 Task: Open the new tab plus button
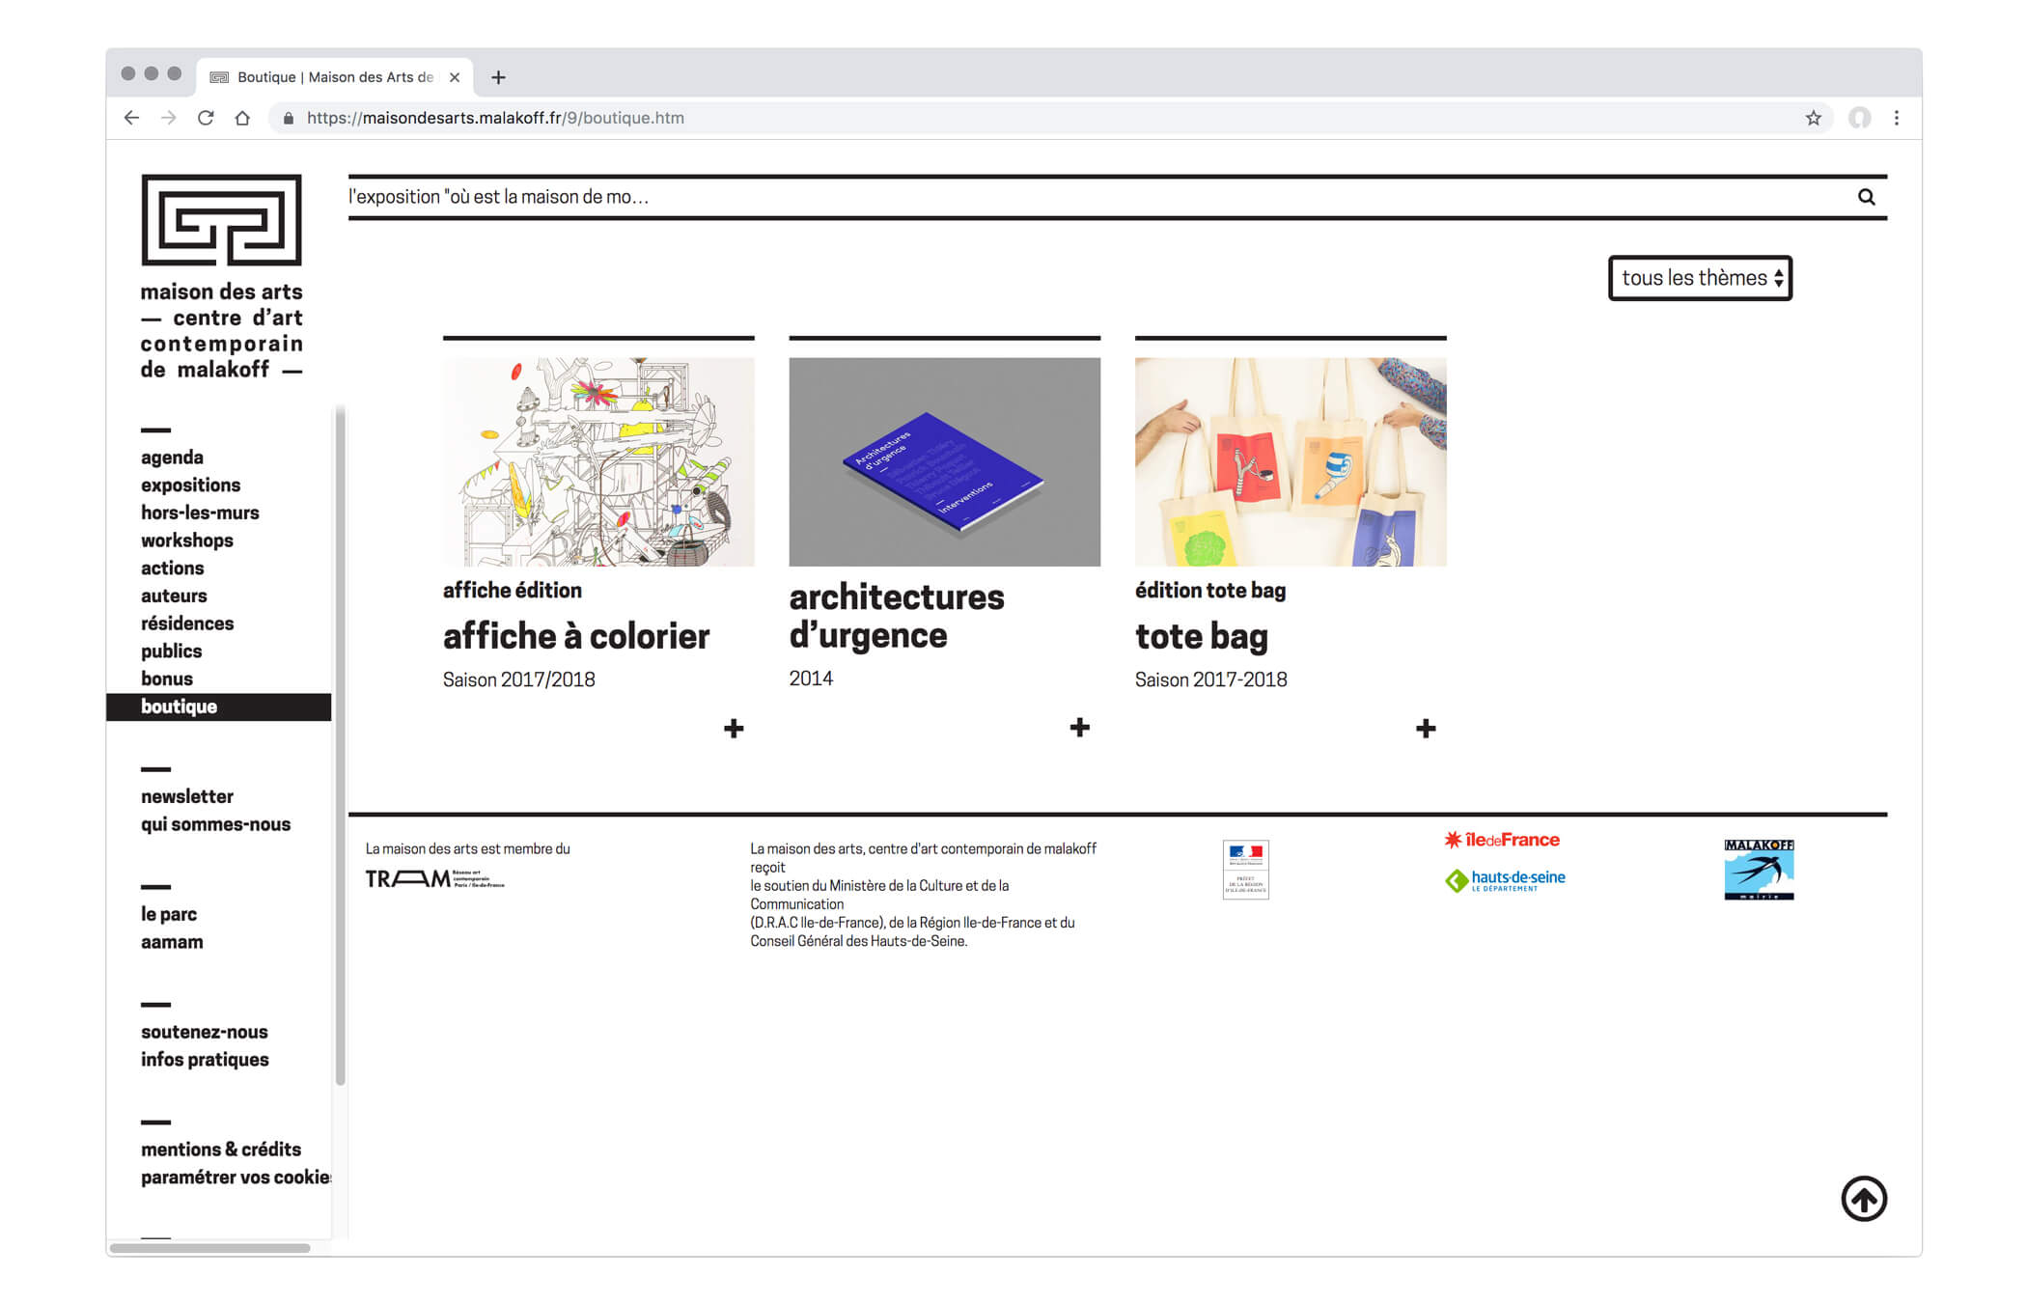[498, 77]
